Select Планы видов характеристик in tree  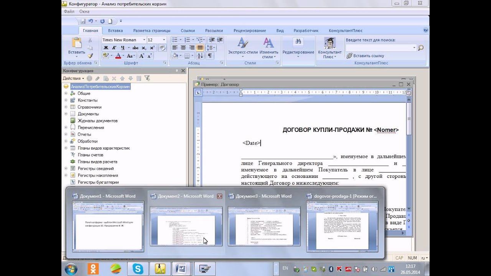[x=104, y=148]
